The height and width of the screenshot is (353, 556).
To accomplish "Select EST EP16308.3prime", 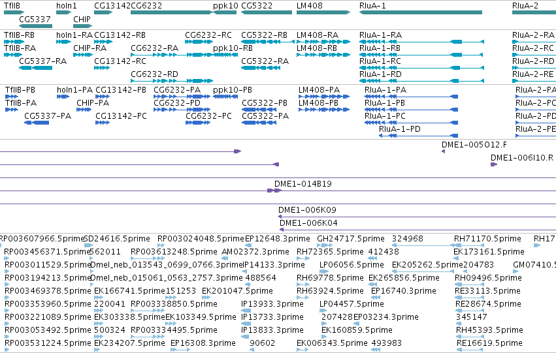I will 180,350.
